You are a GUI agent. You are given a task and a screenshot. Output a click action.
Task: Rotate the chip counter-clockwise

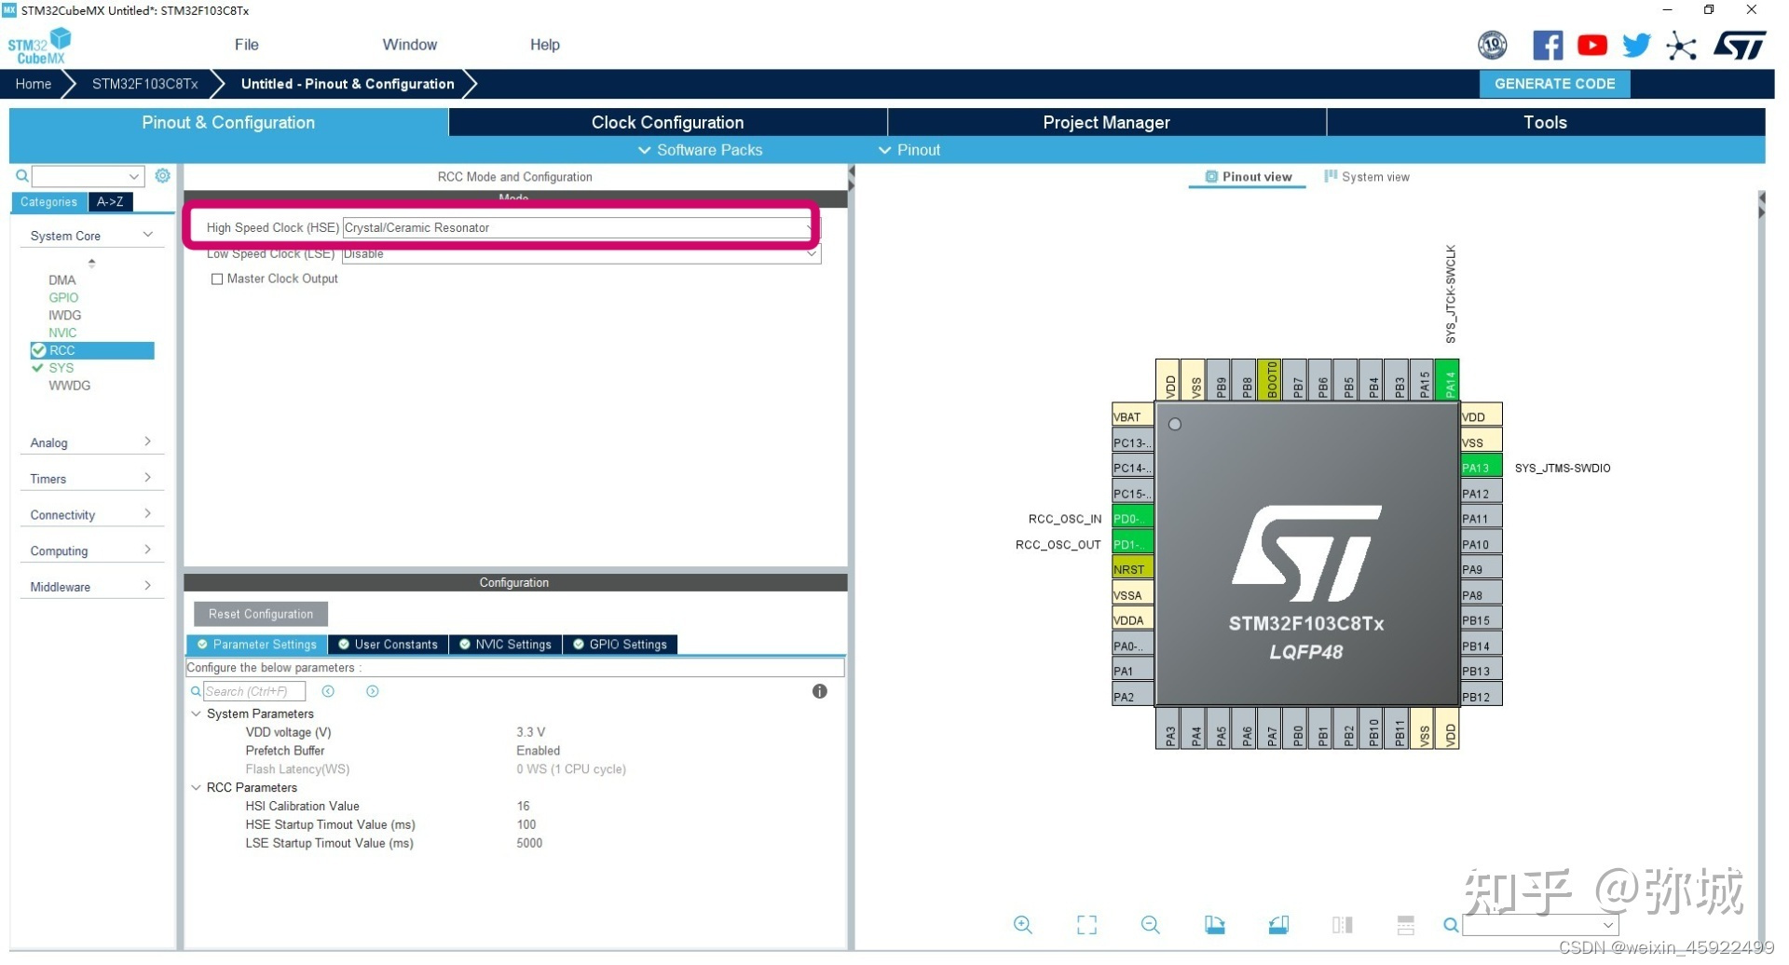coord(1278,925)
